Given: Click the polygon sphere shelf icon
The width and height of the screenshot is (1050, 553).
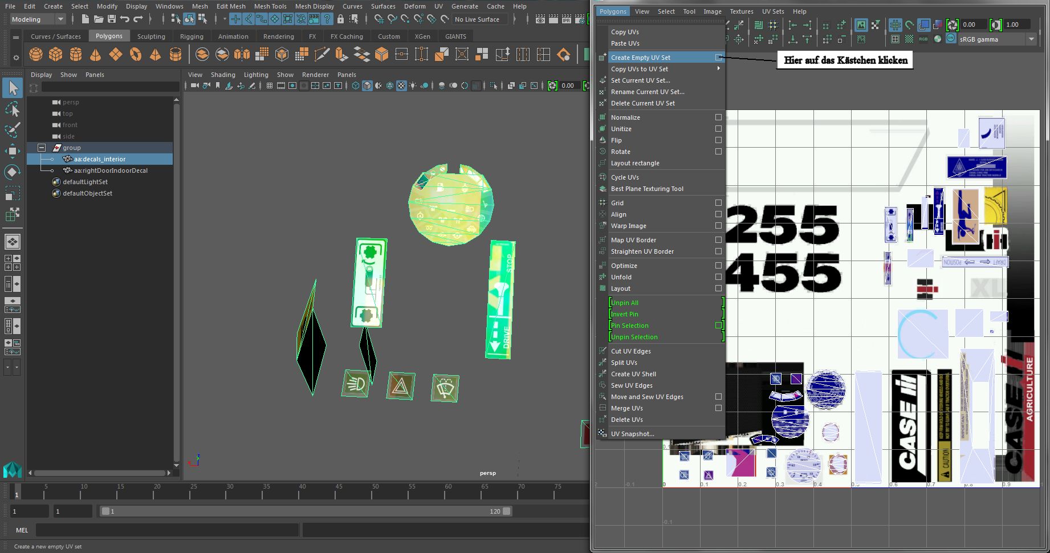Looking at the screenshot, I should tap(36, 54).
